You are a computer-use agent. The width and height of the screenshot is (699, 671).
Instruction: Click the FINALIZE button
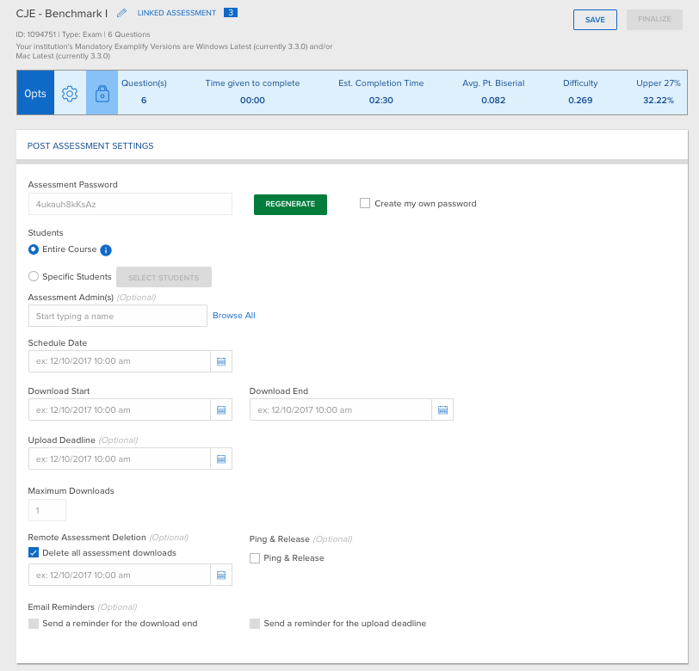coord(654,20)
